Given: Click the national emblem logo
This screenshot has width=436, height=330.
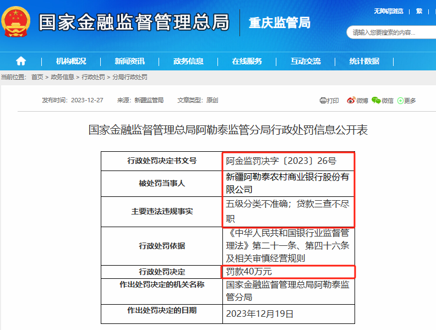Looking at the screenshot, I should pyautogui.click(x=16, y=23).
